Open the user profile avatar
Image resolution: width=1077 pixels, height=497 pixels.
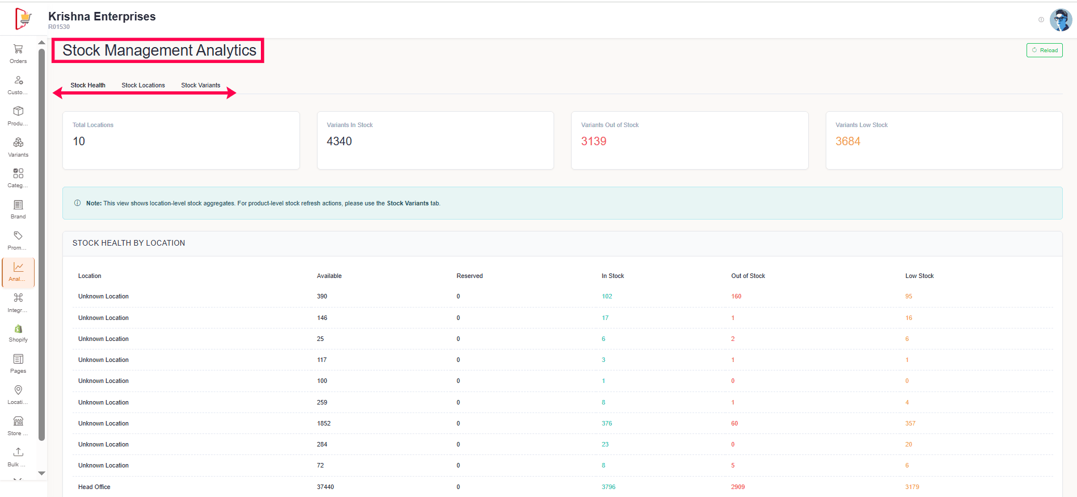coord(1061,20)
